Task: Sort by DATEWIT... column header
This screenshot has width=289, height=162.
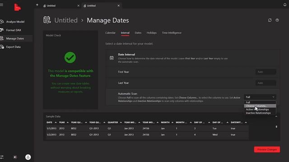Action: pyautogui.click(x=237, y=122)
